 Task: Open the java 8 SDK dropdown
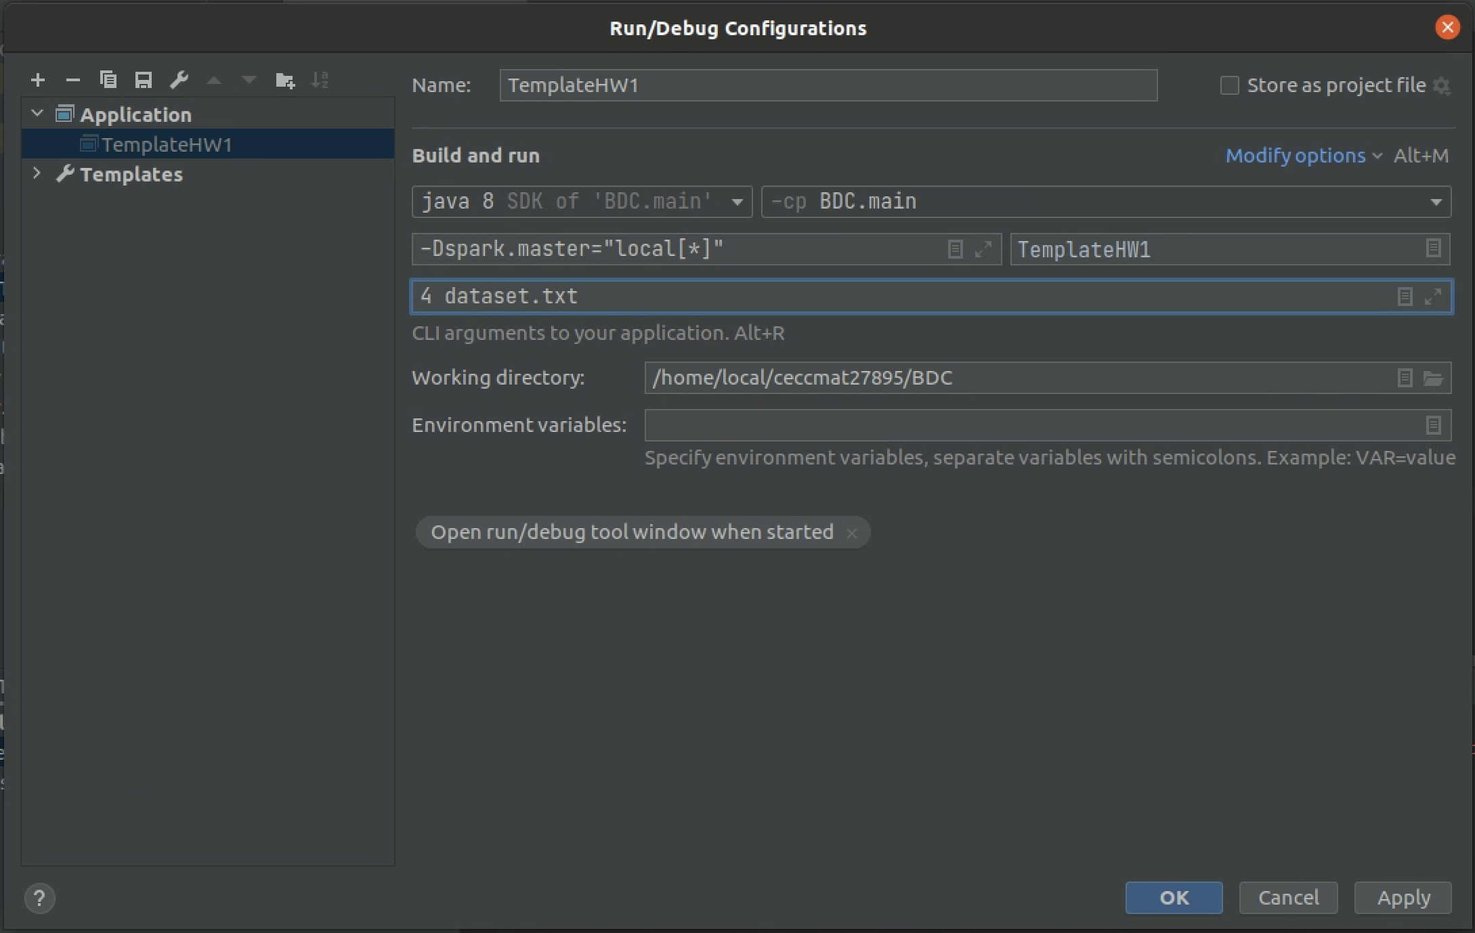(x=737, y=202)
